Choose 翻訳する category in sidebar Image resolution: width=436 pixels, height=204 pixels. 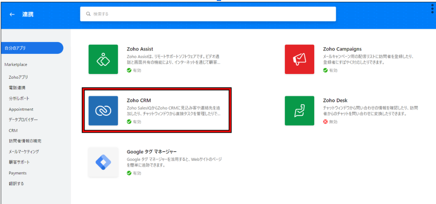coord(16,183)
